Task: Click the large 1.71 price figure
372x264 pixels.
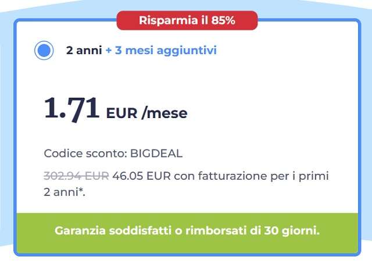Action: (x=72, y=109)
